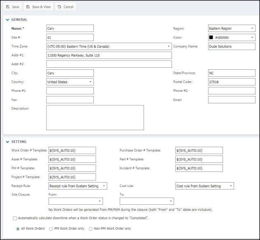This screenshot has height=240, width=260.
Task: Click the floppy disk icon on Save
Action: point(8,7)
